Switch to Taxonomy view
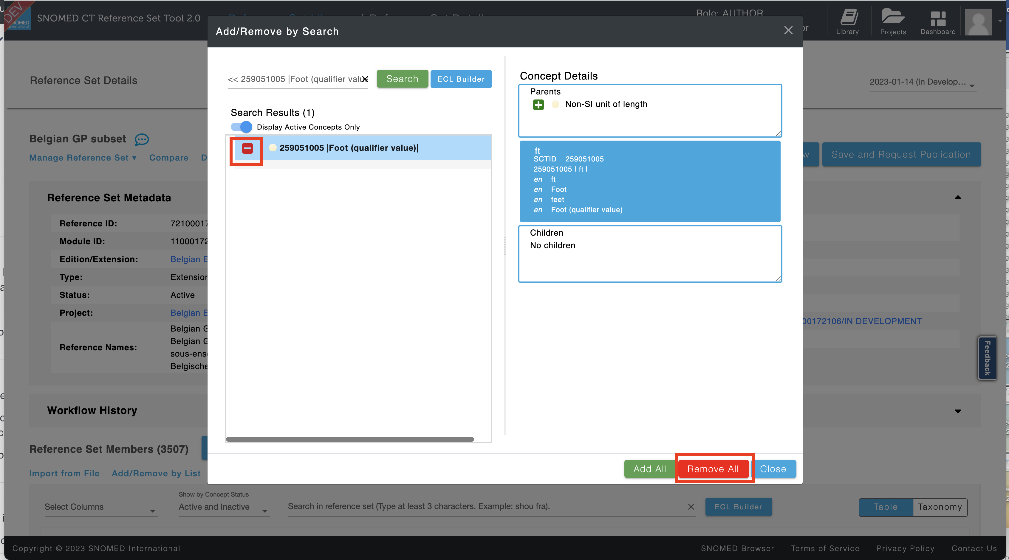The height and width of the screenshot is (560, 1009). pyautogui.click(x=940, y=507)
